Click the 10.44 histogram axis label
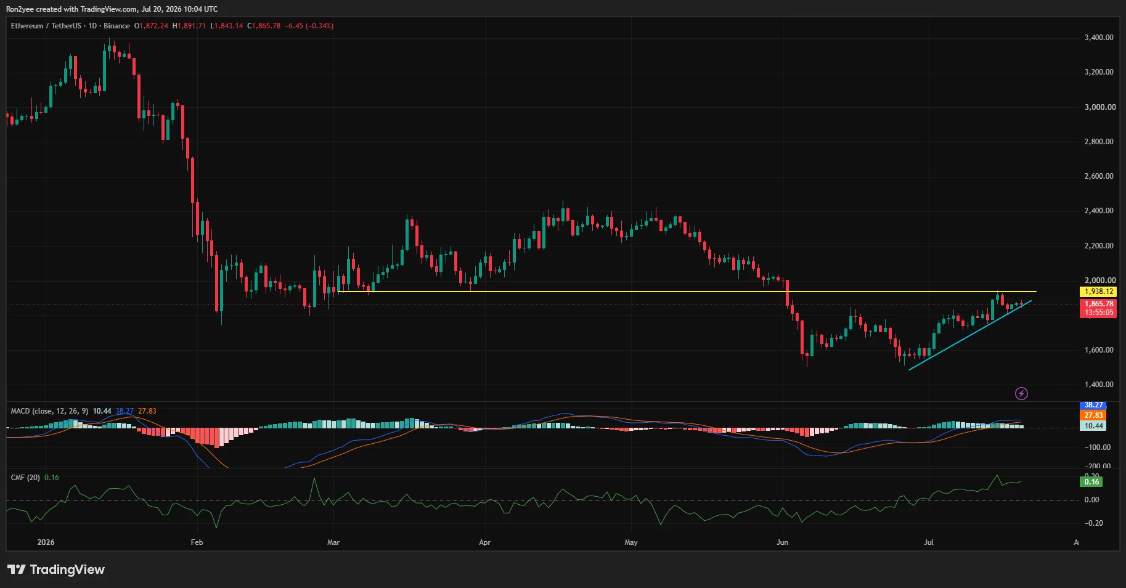The height and width of the screenshot is (588, 1126). pyautogui.click(x=1093, y=426)
